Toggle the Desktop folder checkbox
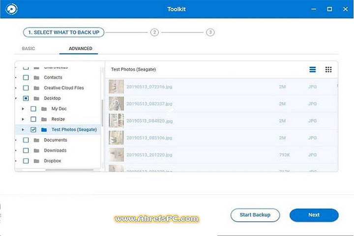354x236 pixels. [26, 98]
